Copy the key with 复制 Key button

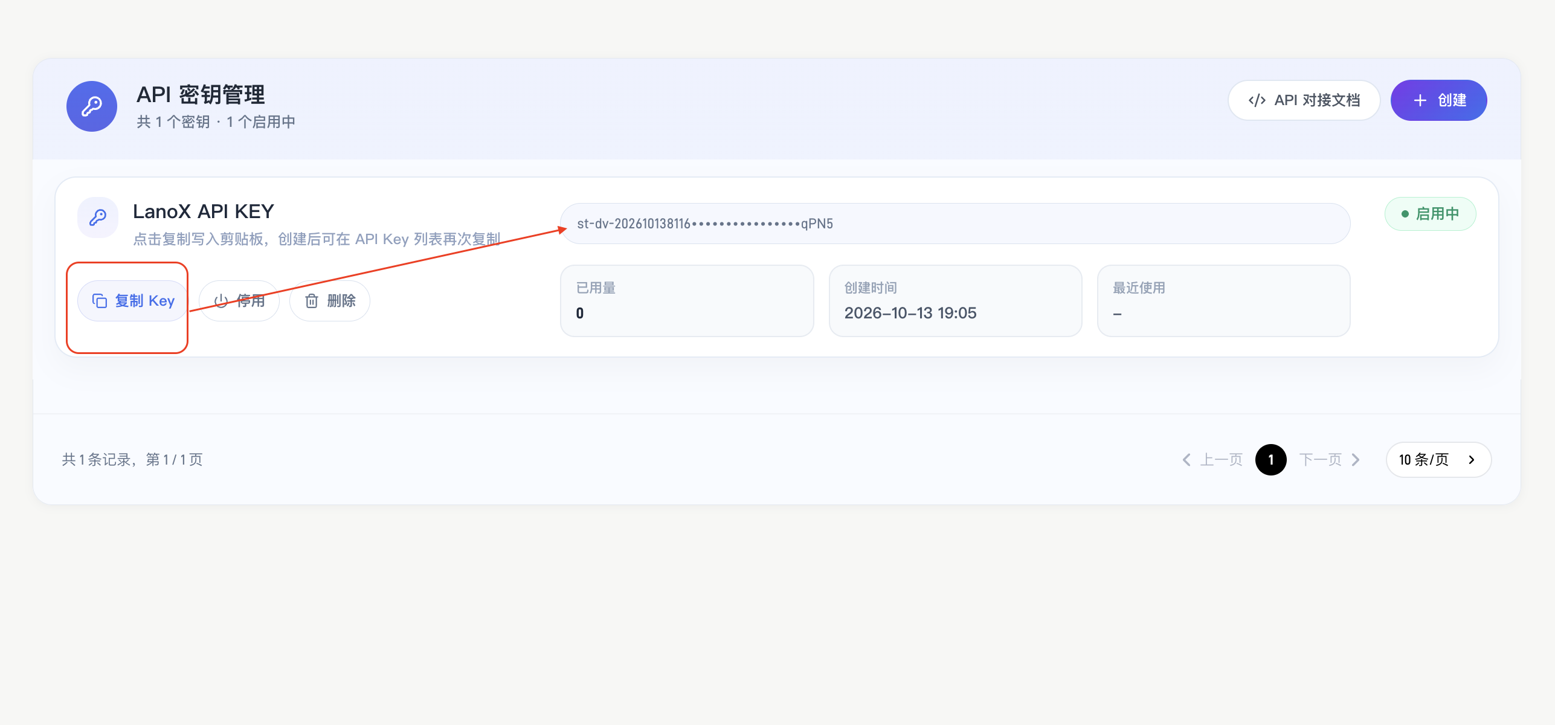click(132, 301)
